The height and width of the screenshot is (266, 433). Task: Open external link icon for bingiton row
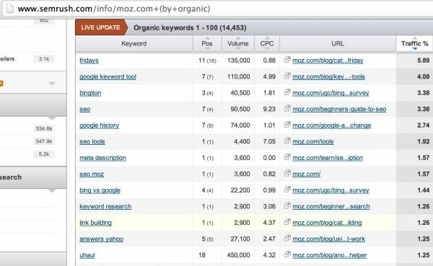287,92
